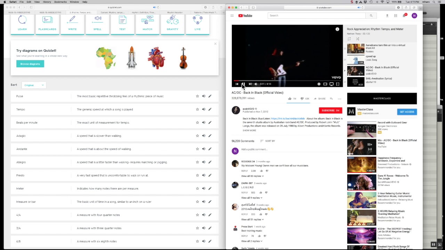Start a Quizlet Live game
Image resolution: width=445 pixels, height=250 pixels.
(197, 24)
